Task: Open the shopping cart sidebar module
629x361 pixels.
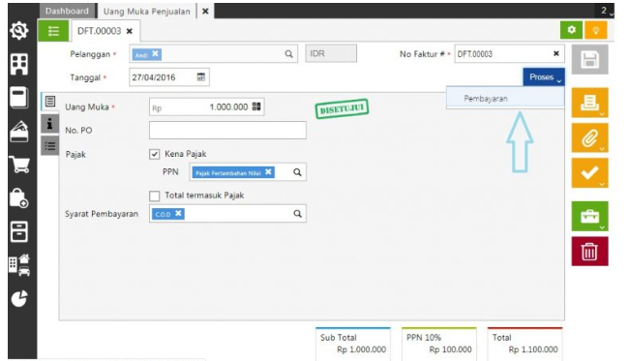Action: [x=19, y=165]
